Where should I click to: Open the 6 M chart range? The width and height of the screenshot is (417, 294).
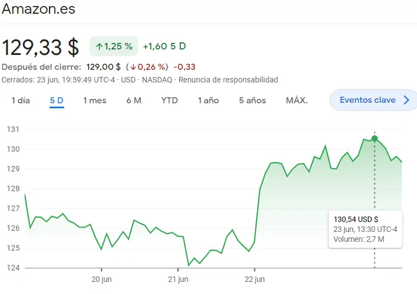coord(134,101)
